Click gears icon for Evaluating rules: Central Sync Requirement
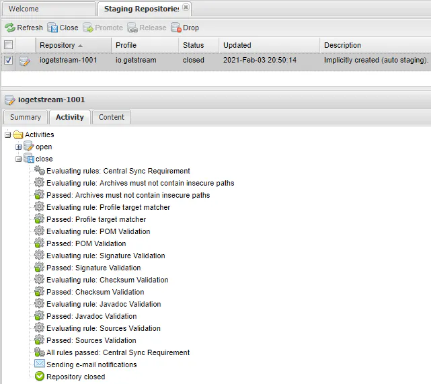The image size is (431, 384). [39, 170]
